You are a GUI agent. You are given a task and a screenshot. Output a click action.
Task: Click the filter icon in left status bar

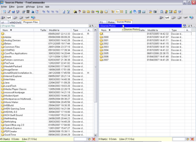tap(89, 139)
